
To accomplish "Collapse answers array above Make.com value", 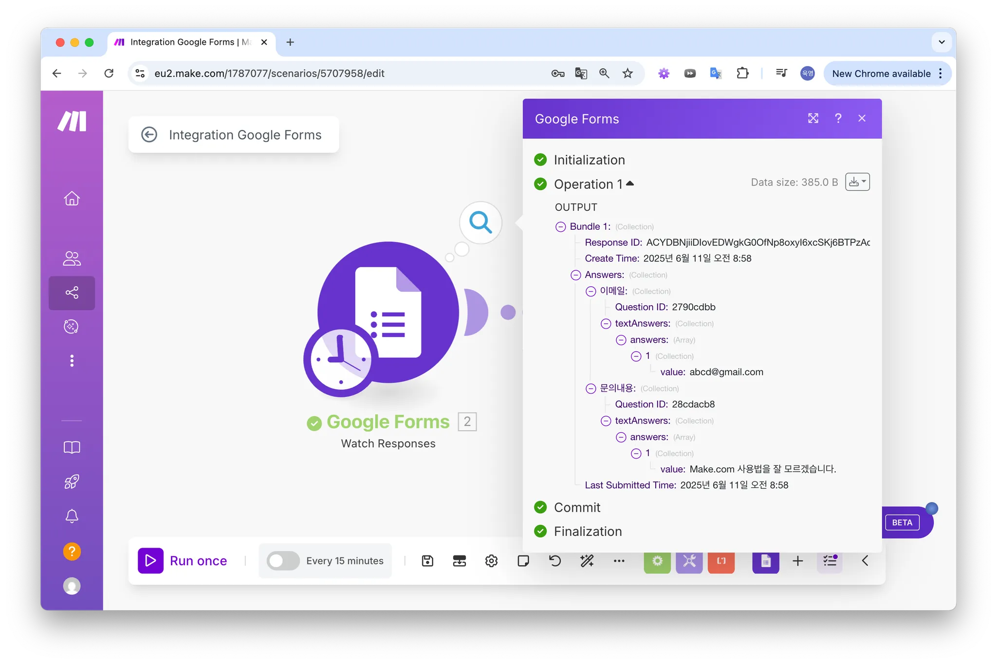I will (621, 437).
